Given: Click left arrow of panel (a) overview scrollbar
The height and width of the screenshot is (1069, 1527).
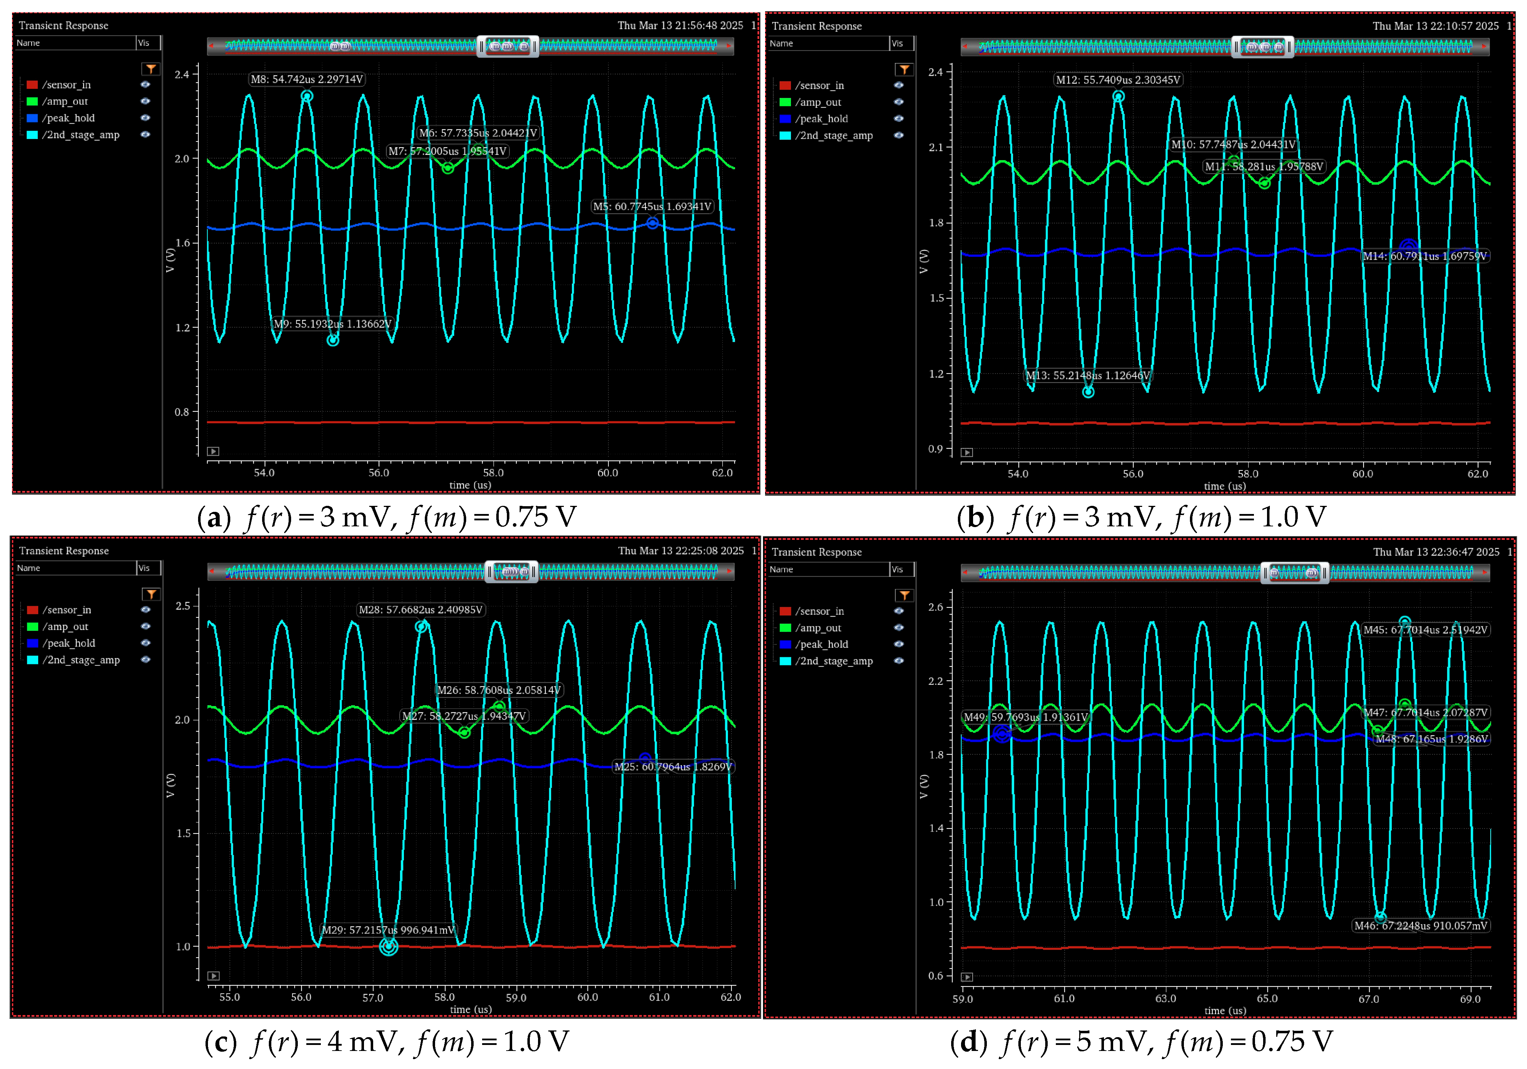Looking at the screenshot, I should (212, 47).
